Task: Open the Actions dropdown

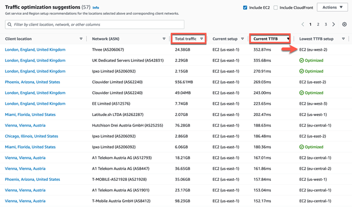Action: 332,7
